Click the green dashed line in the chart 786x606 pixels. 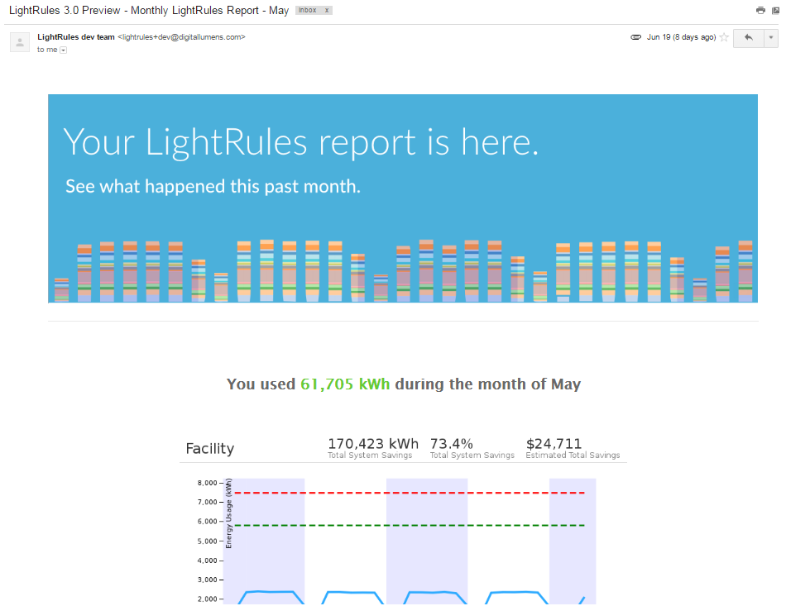[x=409, y=525]
